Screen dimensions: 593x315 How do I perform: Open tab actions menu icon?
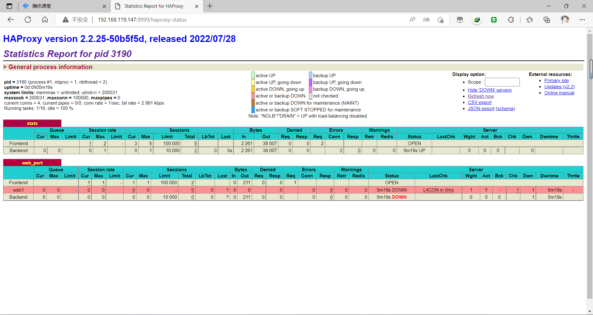(x=9, y=6)
